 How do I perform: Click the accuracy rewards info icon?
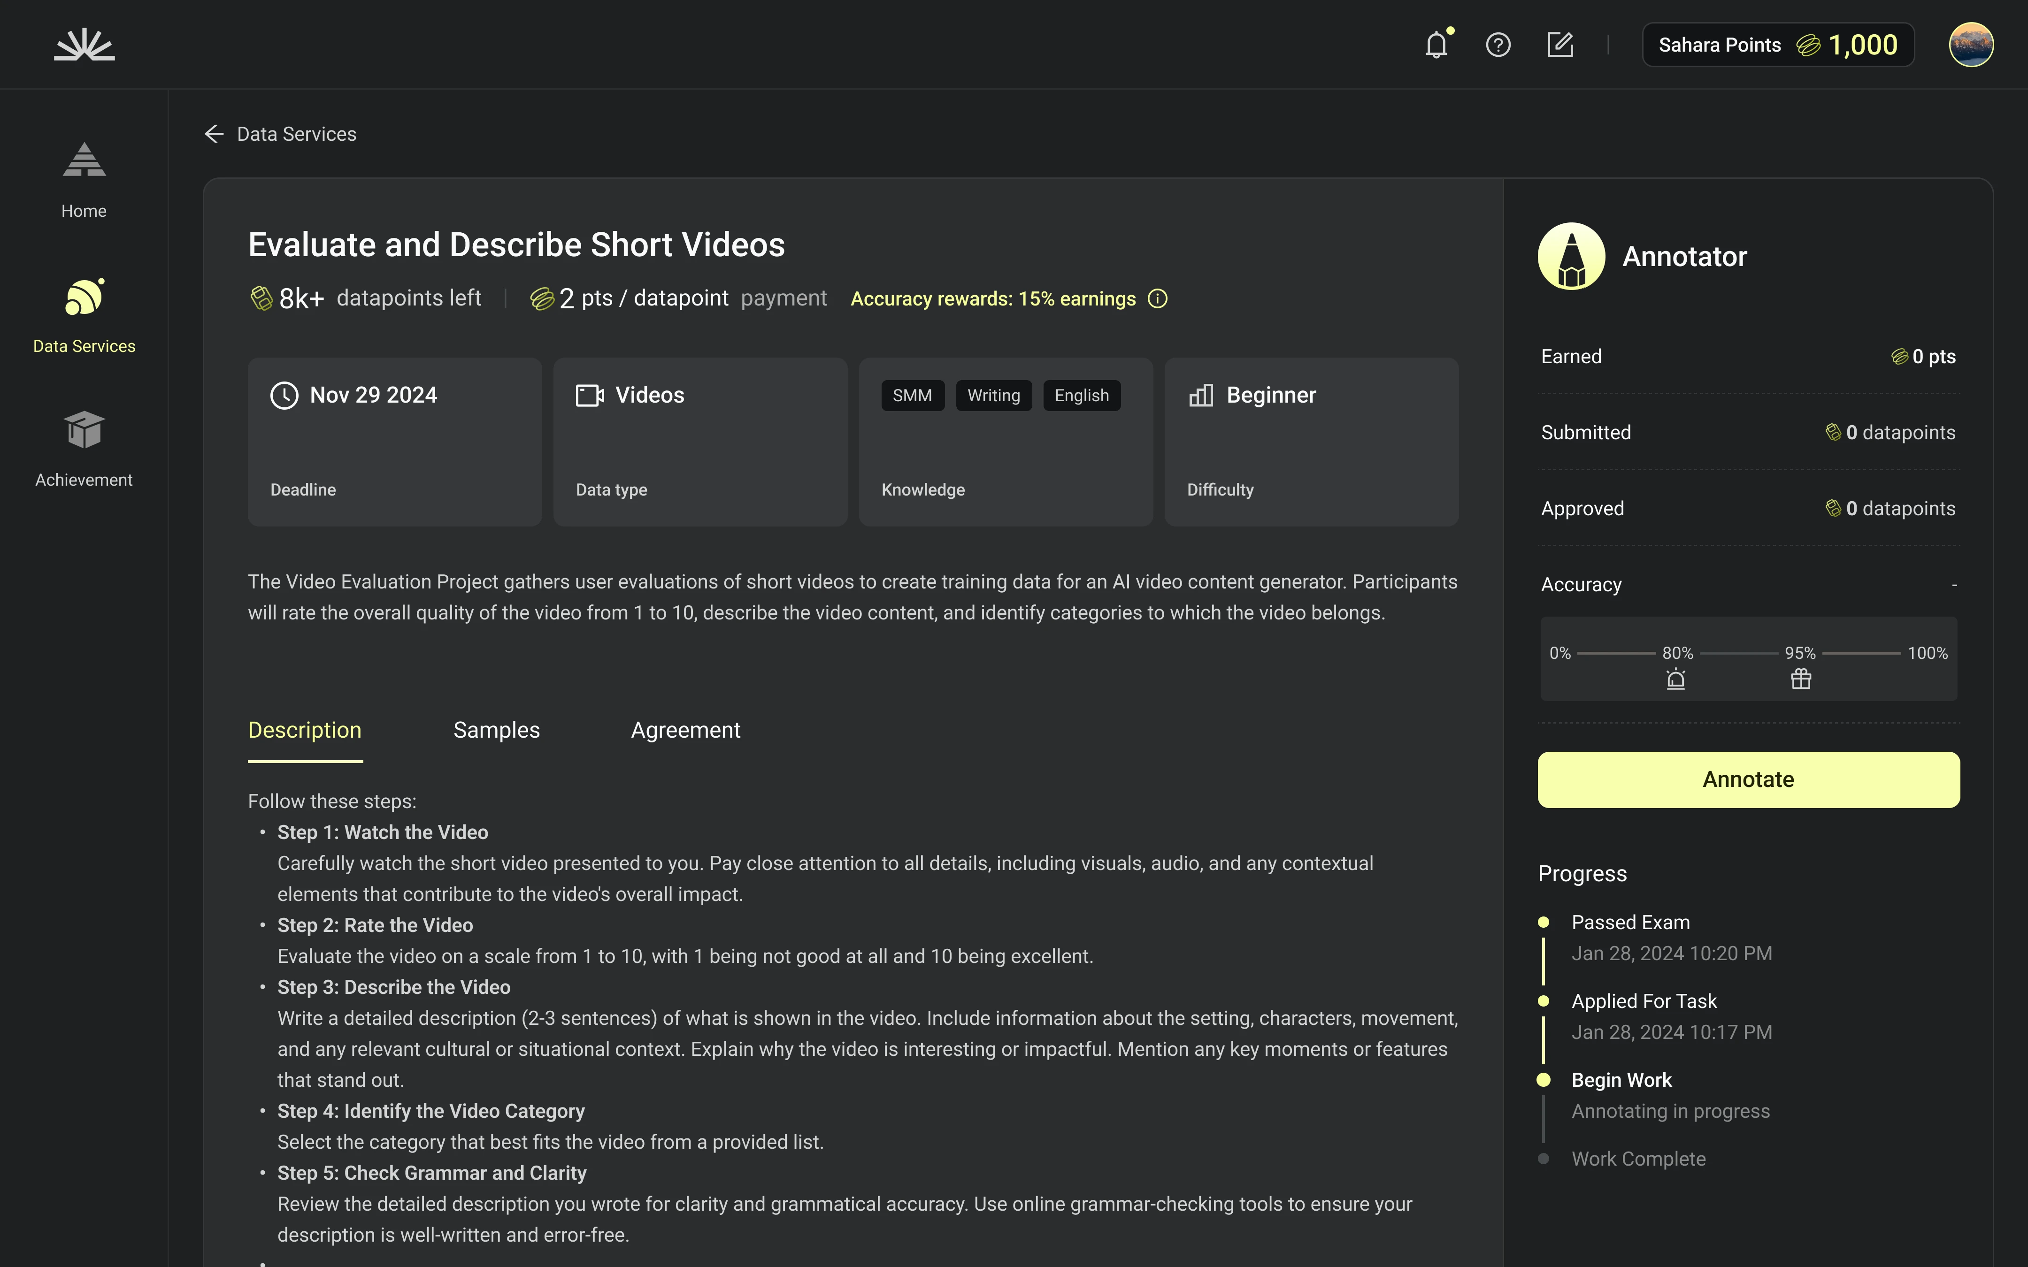click(x=1157, y=299)
